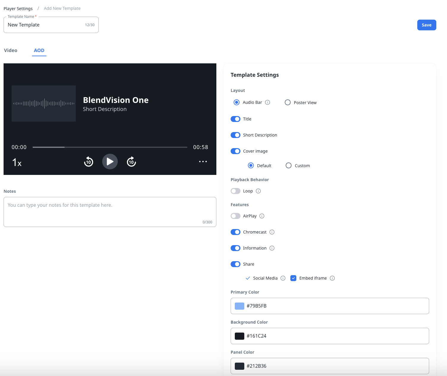Viewport: 447px width, 376px height.
Task: Show info tooltip for AirPlay
Action: coord(262,216)
